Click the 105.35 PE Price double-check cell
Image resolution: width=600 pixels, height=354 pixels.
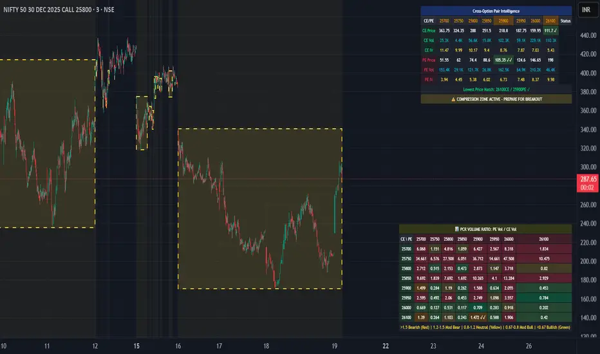(x=503, y=60)
